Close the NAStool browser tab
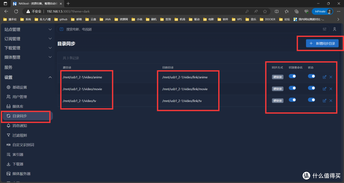Screen dimensions: 344x183 point(61,4)
